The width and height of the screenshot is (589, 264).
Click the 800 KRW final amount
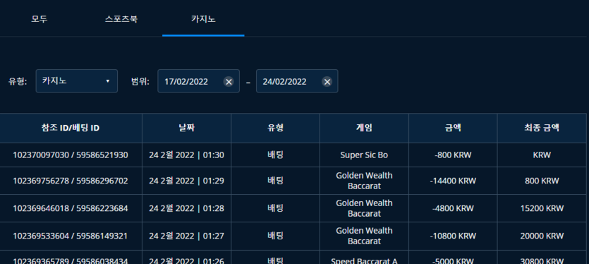coord(542,181)
